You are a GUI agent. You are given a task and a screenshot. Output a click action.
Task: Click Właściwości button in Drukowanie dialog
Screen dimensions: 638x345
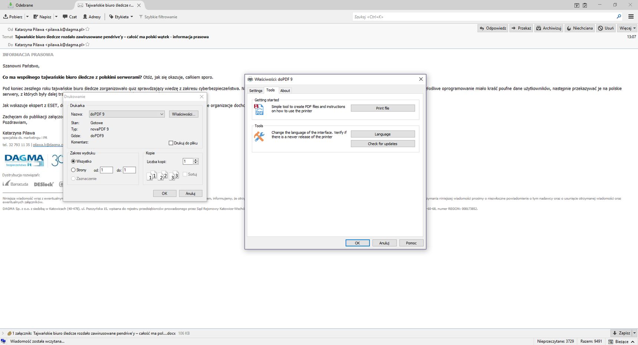184,114
